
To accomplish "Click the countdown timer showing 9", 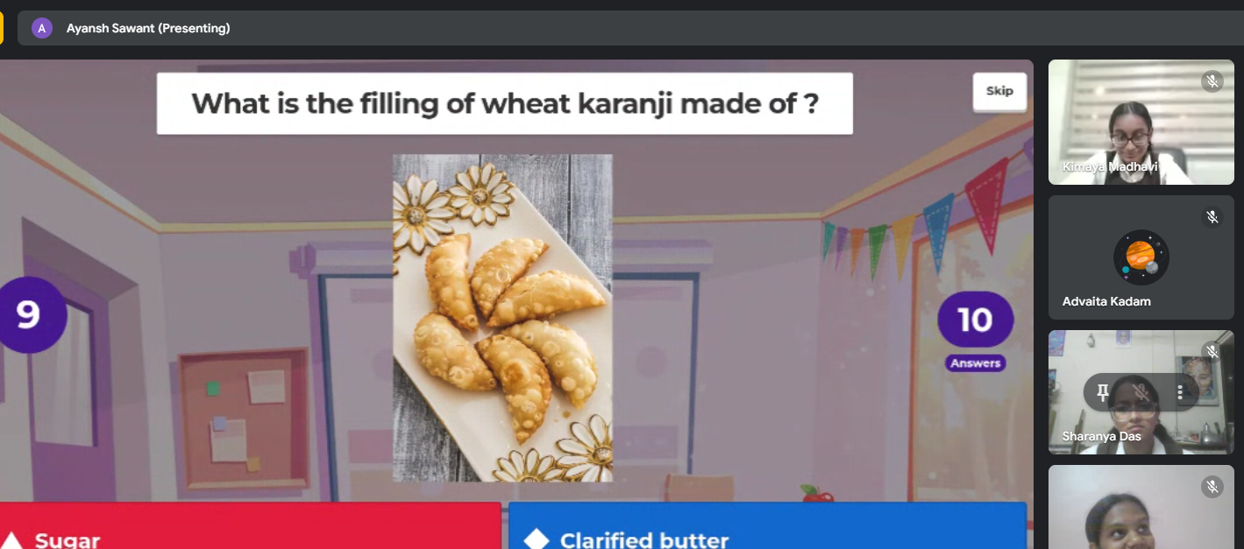I will pos(29,314).
